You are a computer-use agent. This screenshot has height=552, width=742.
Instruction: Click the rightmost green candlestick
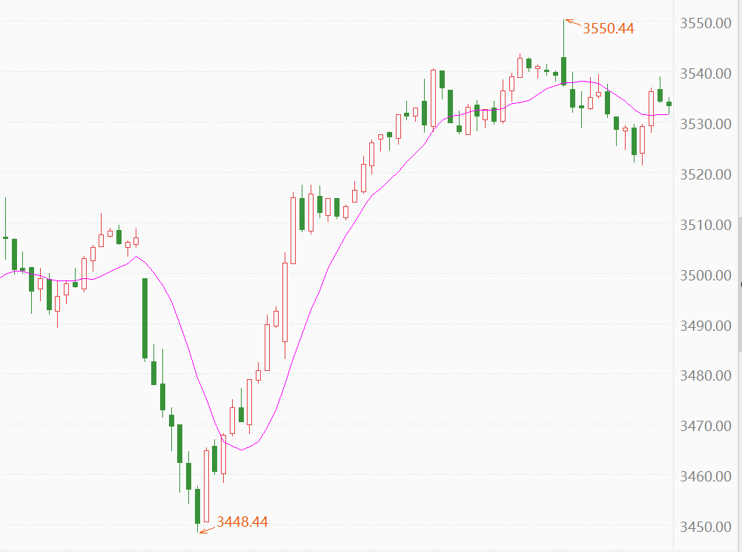[x=669, y=103]
